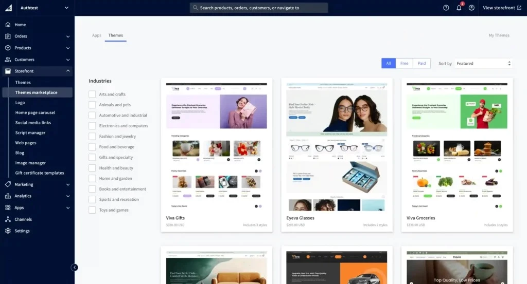Click the help question mark icon
The image size is (527, 284).
(x=446, y=8)
